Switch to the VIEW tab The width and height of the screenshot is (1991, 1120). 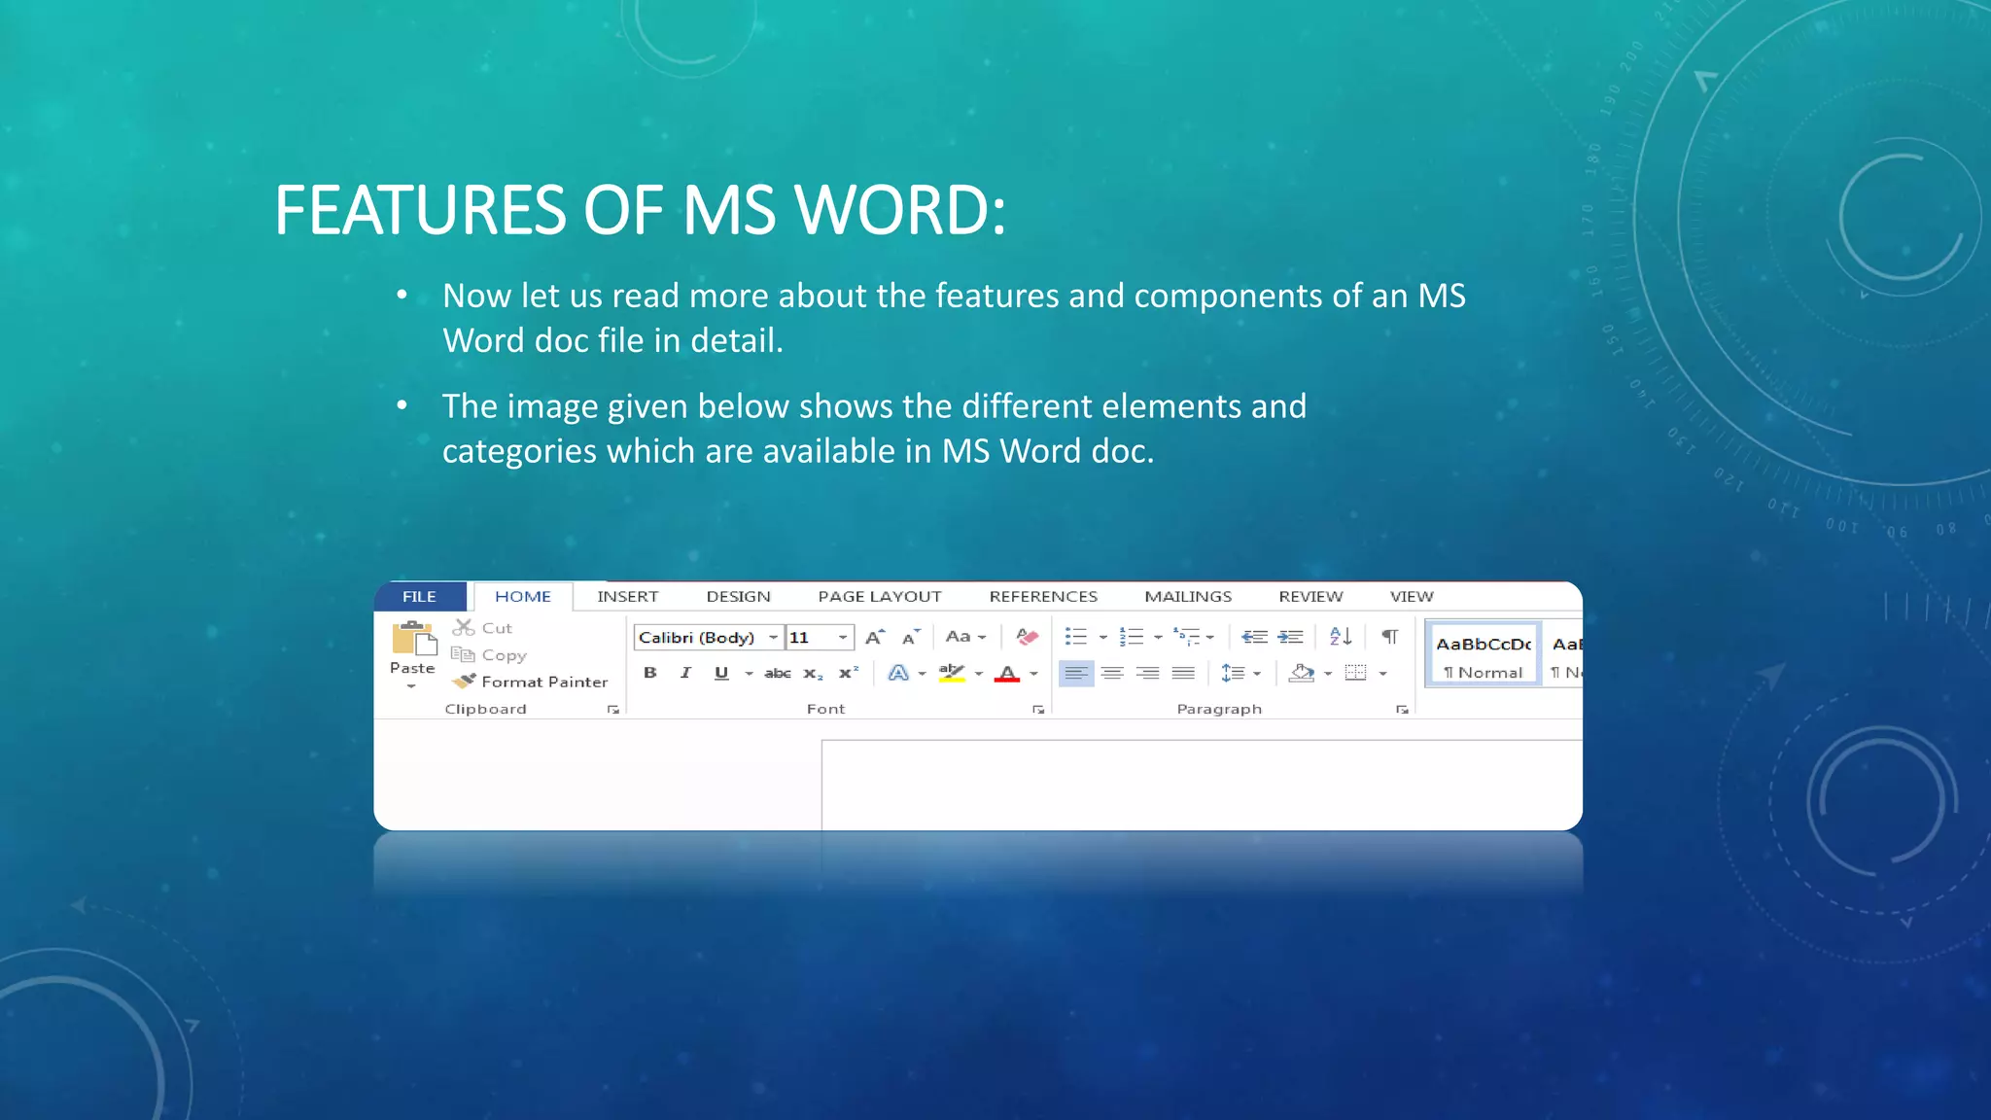[1412, 596]
